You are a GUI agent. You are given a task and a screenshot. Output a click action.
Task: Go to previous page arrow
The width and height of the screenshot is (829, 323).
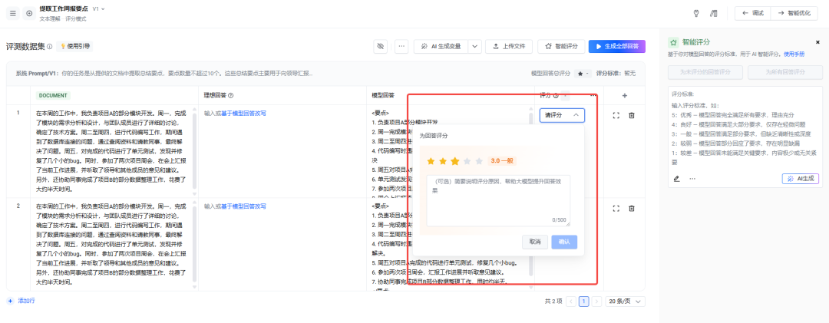coord(571,302)
